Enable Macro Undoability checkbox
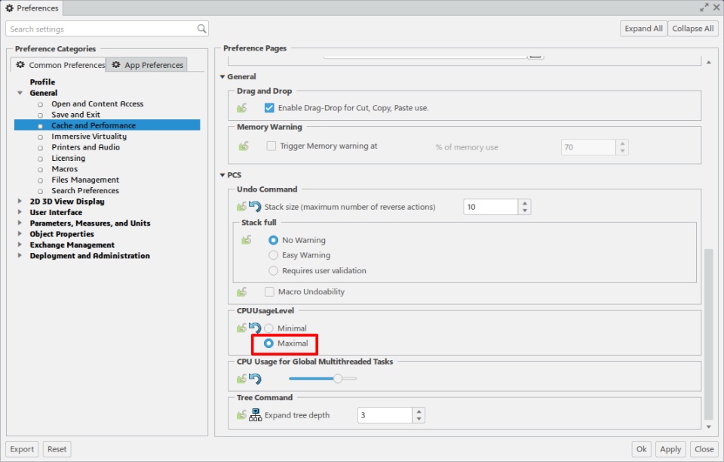The image size is (724, 462). point(269,291)
